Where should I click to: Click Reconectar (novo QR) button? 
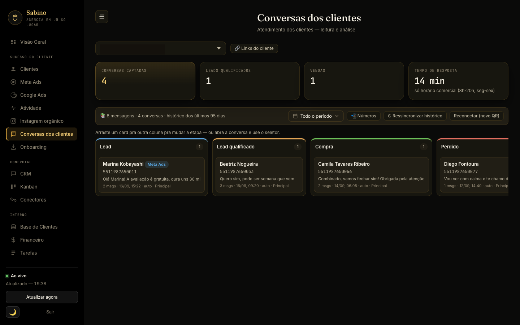tap(477, 116)
